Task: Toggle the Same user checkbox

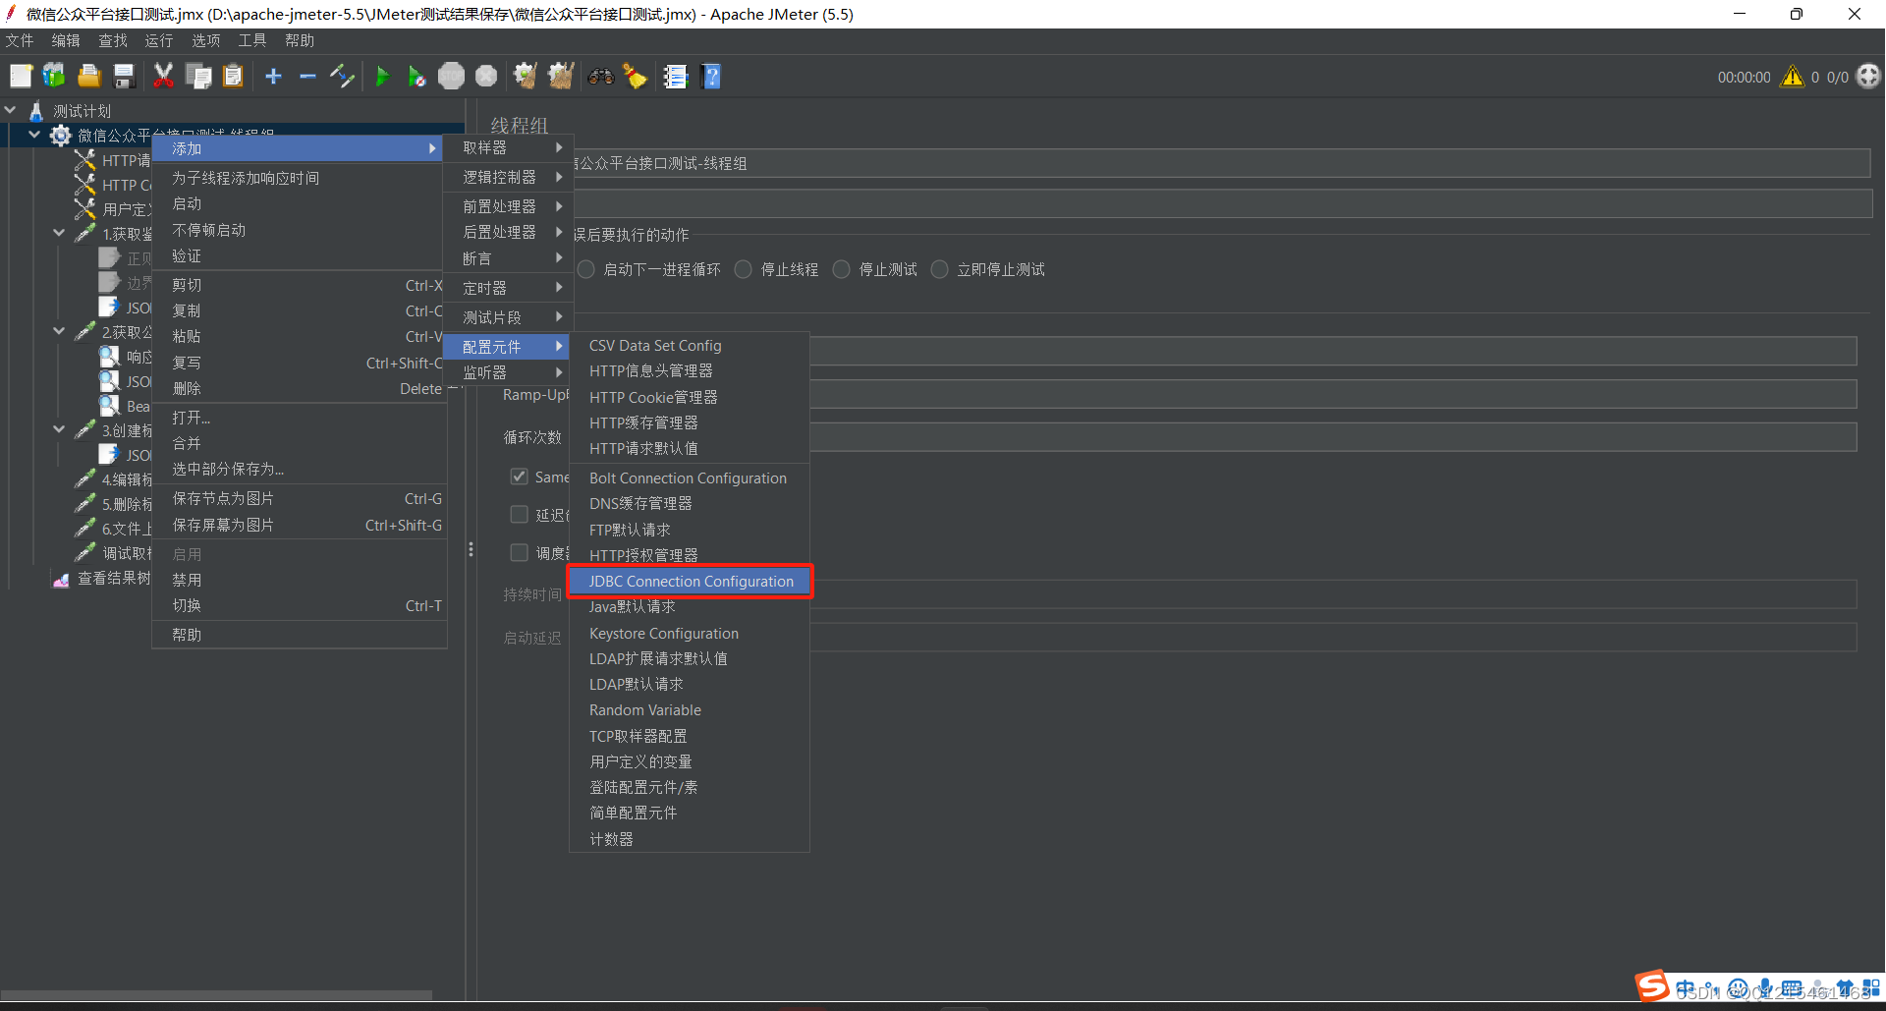Action: (519, 477)
